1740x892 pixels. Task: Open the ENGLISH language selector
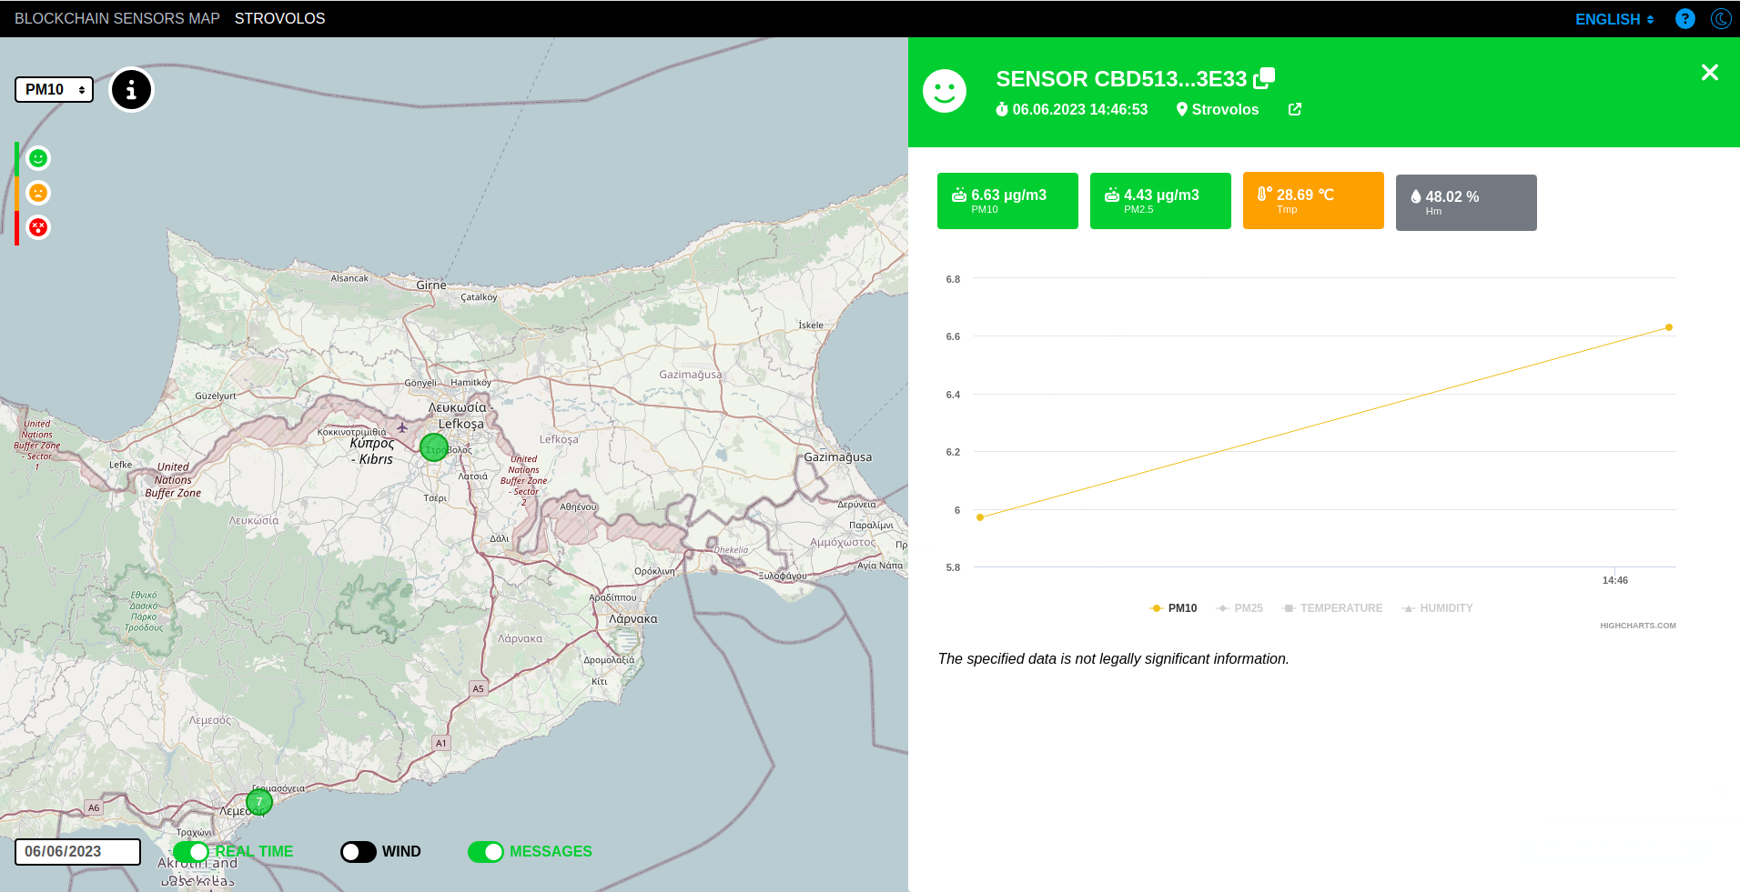[1614, 19]
